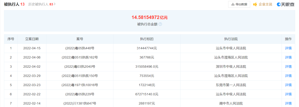Click amount 753554元

[147, 76]
